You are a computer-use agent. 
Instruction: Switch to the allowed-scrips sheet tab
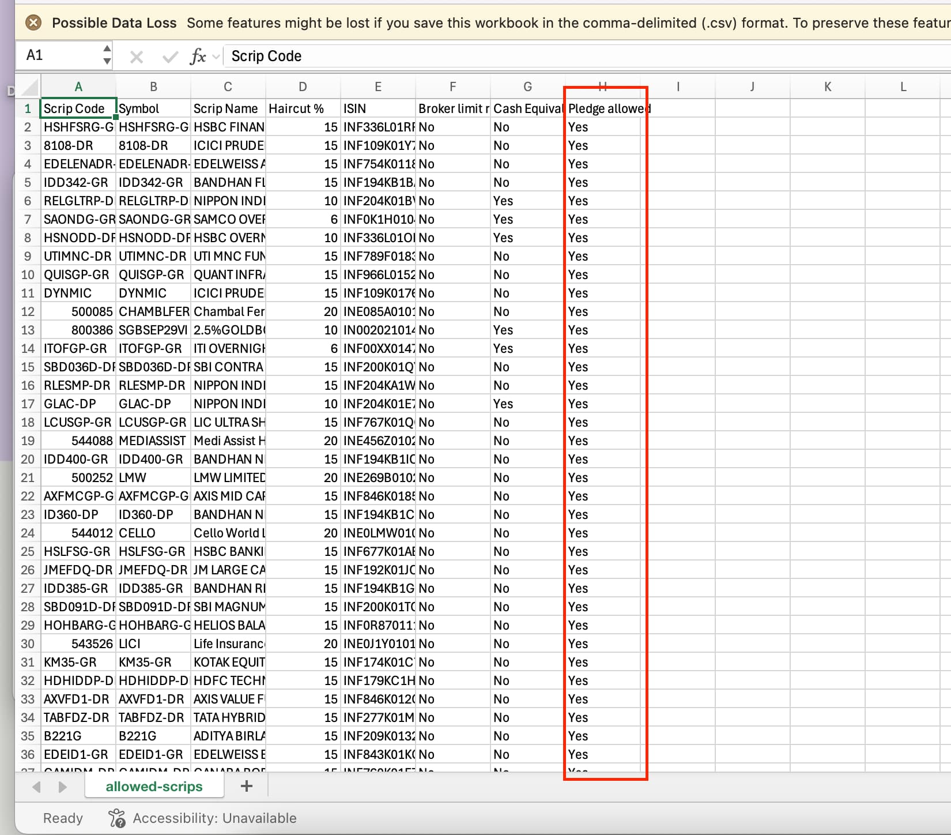tap(154, 787)
